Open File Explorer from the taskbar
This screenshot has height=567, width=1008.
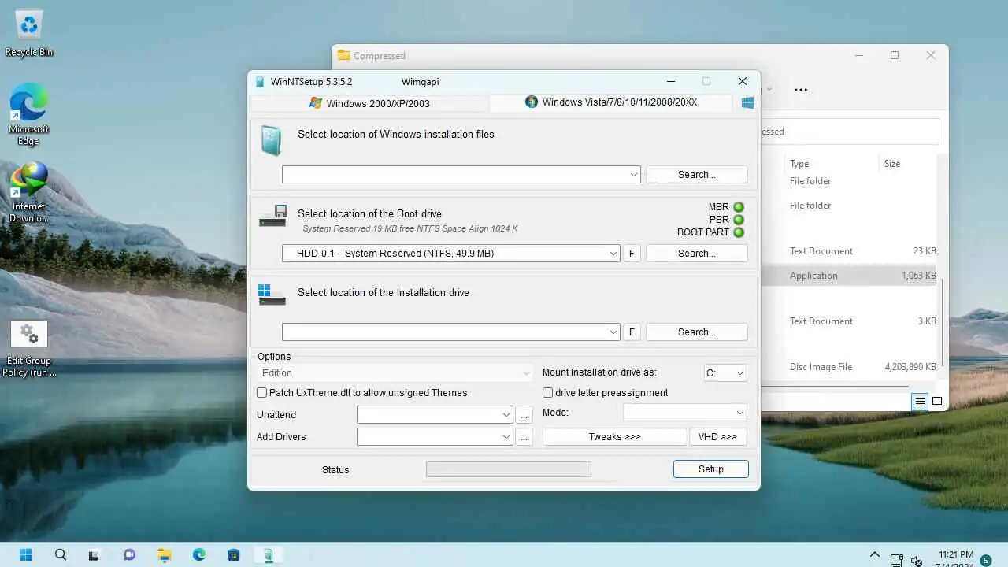point(164,554)
